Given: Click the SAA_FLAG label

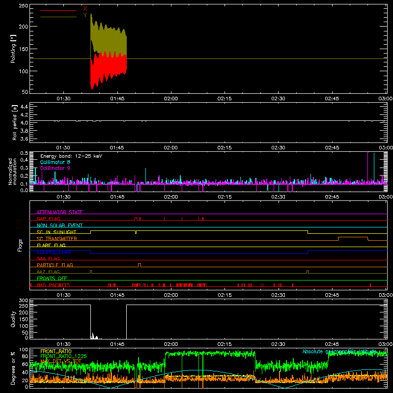Looking at the screenshot, I should [48, 258].
